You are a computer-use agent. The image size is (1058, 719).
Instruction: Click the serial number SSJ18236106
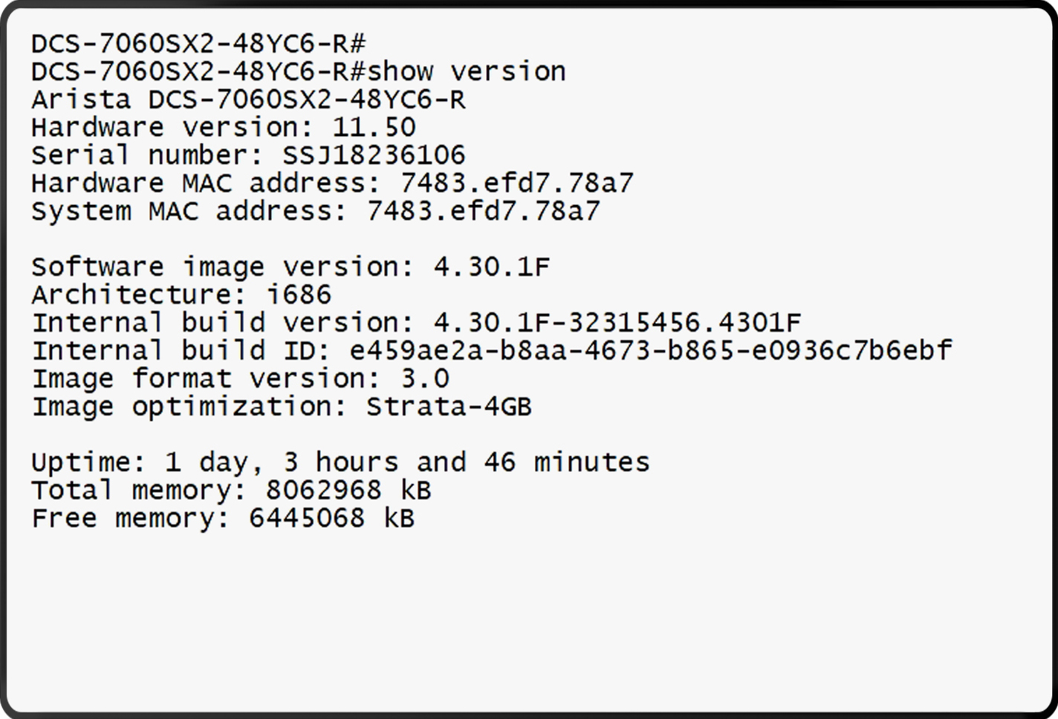coord(374,155)
